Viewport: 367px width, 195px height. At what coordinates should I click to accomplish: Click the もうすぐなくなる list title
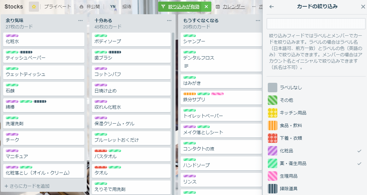click(x=201, y=21)
